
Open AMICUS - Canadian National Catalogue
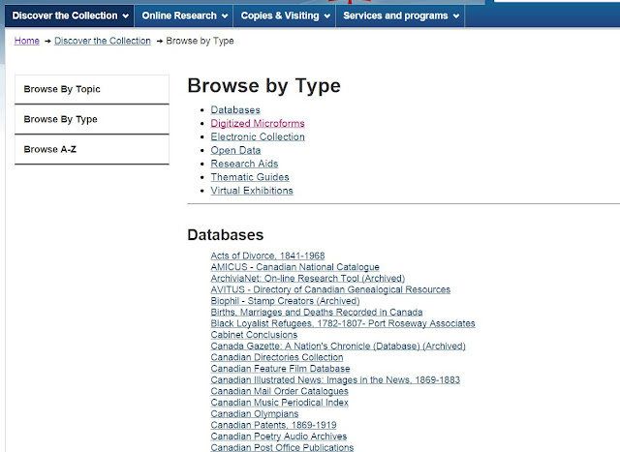coord(294,267)
